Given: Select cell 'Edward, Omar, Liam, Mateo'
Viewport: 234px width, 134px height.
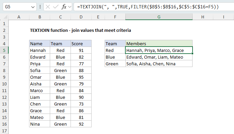Looking at the screenshot, I should click(x=159, y=57).
